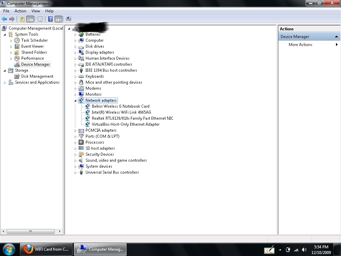Select the Monitors category
Viewport: 341px width, 256px height.
[94, 94]
